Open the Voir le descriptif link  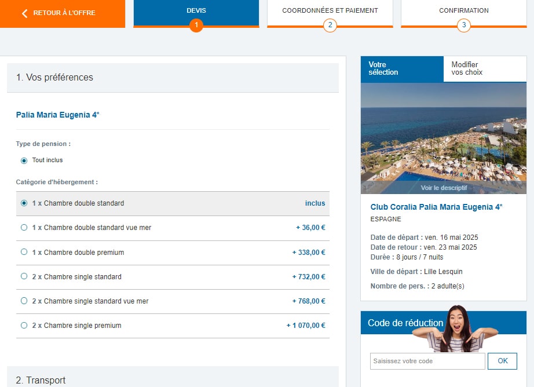pyautogui.click(x=444, y=188)
